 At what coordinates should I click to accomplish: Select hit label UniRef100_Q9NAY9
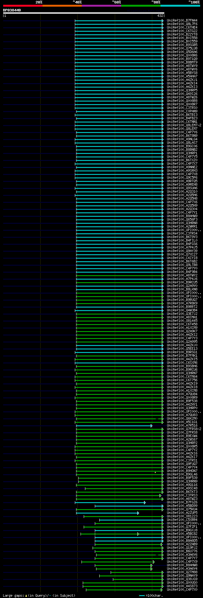point(182,576)
